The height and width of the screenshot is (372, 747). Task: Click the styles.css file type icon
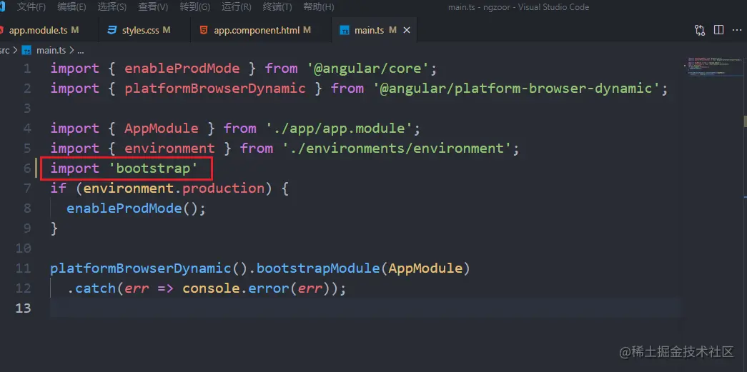112,30
